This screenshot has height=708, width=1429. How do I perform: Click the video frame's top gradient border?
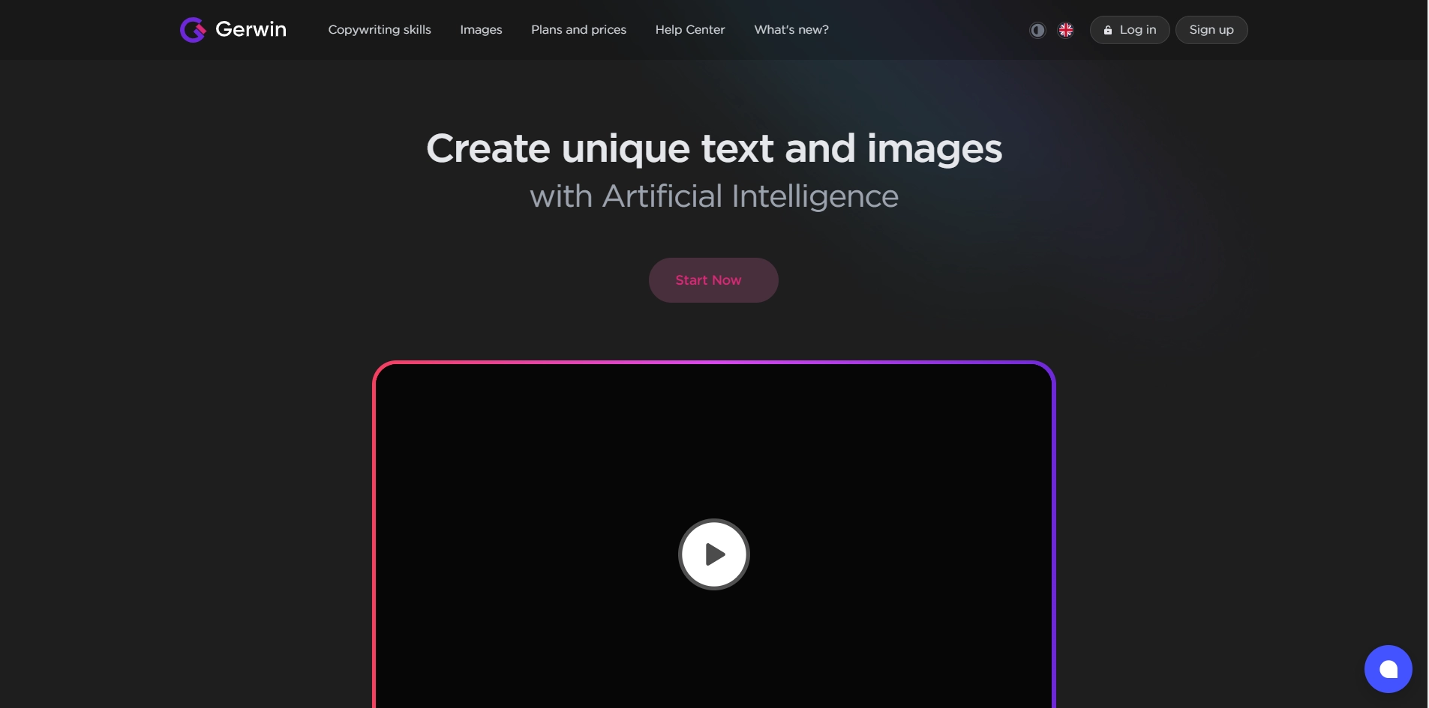click(714, 363)
